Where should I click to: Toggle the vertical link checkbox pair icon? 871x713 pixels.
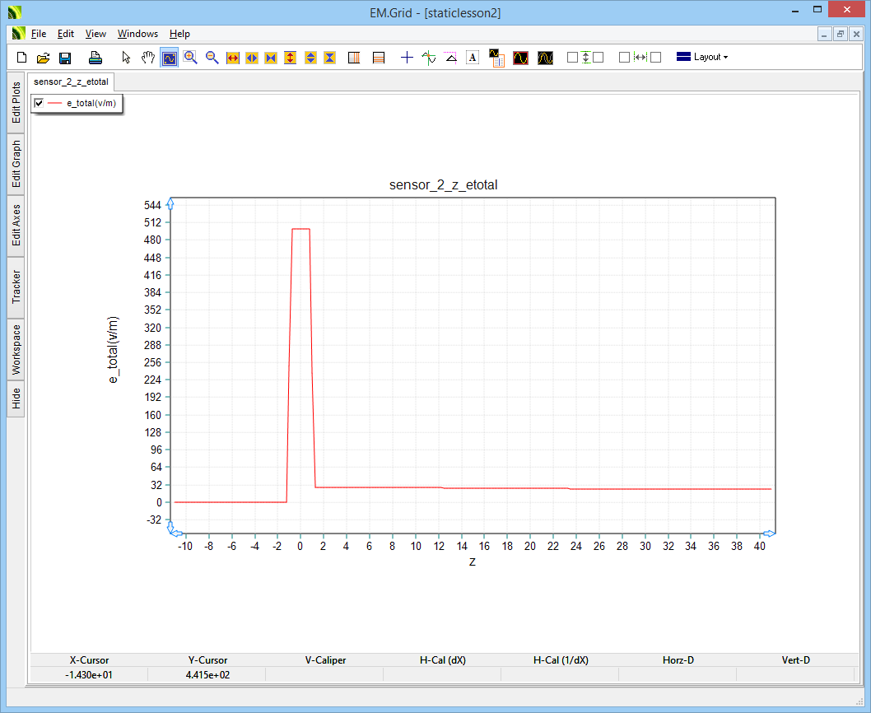click(585, 58)
